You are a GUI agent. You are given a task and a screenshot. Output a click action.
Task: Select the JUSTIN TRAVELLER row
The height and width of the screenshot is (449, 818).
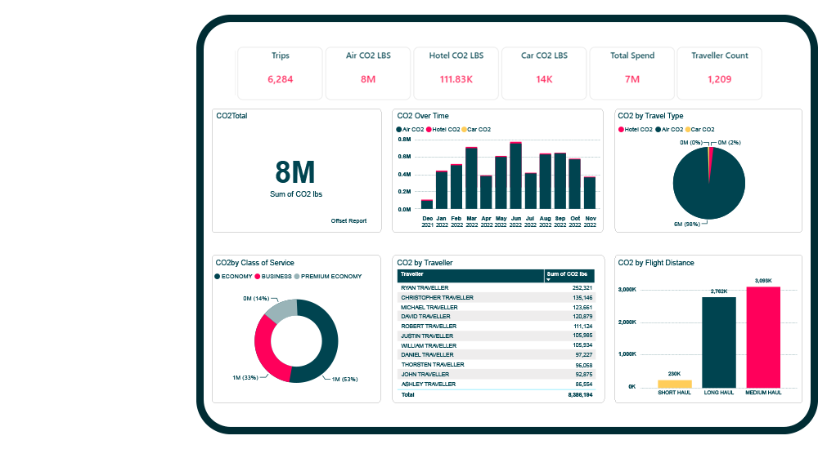pos(496,336)
